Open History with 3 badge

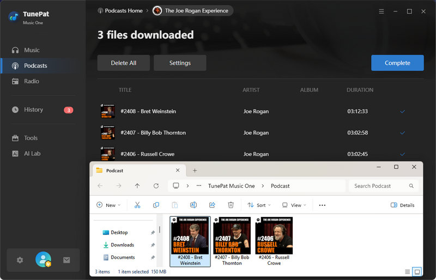click(43, 109)
